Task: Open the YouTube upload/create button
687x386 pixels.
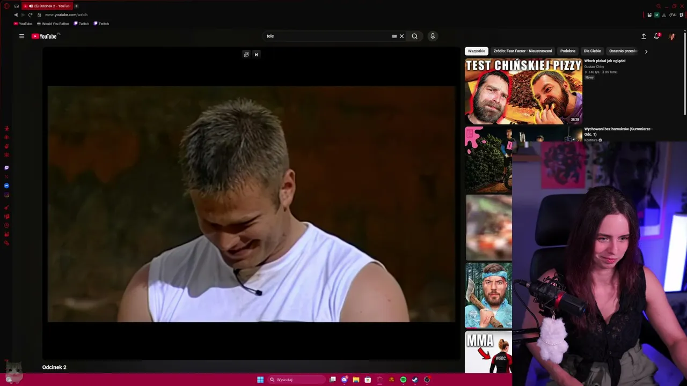Action: (644, 36)
